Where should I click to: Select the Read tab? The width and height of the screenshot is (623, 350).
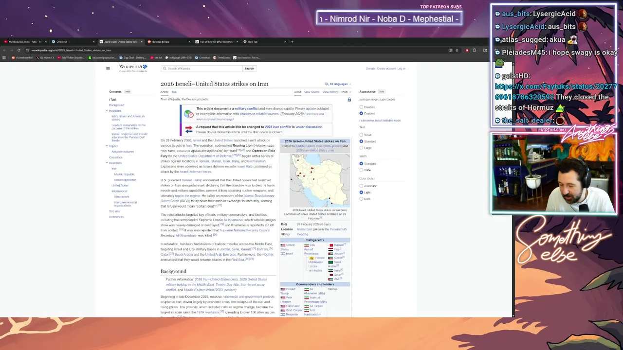pos(297,92)
